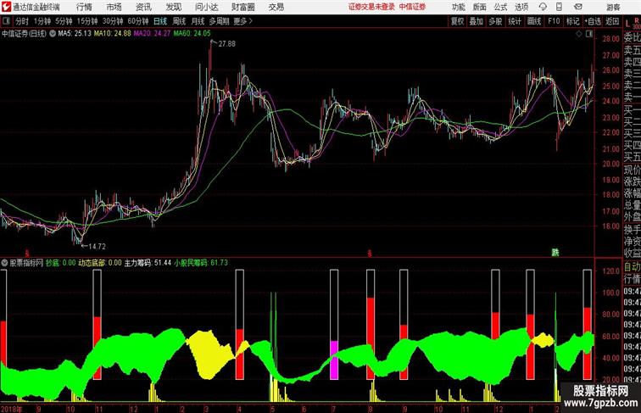Click the red 中信证券 broker link
Image resolution: width=641 pixels, height=413 pixels.
point(412,7)
